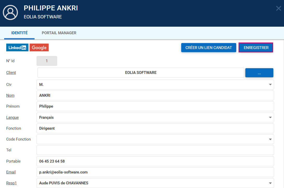The width and height of the screenshot is (284, 188).
Task: Click the Fonction field containing Dirigeant
Action: (155, 128)
